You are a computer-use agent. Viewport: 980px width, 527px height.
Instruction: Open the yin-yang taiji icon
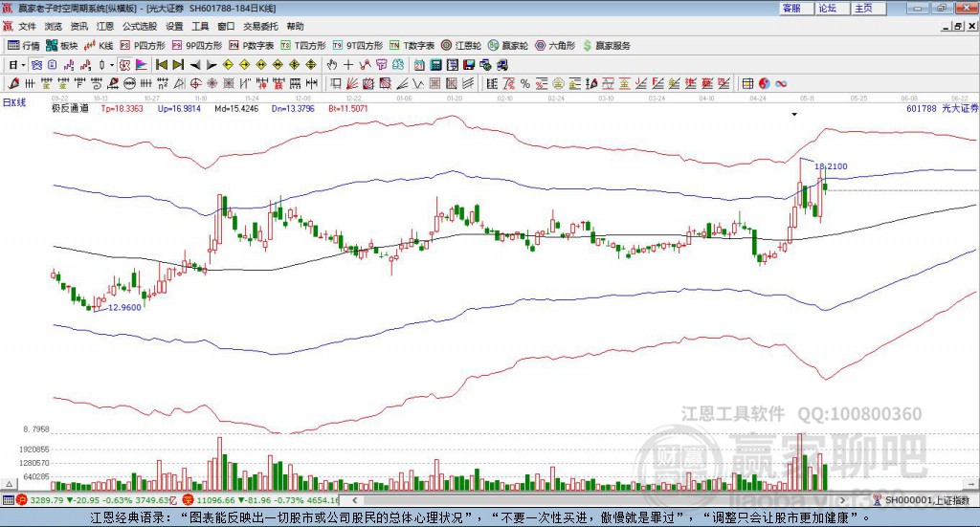click(x=765, y=83)
